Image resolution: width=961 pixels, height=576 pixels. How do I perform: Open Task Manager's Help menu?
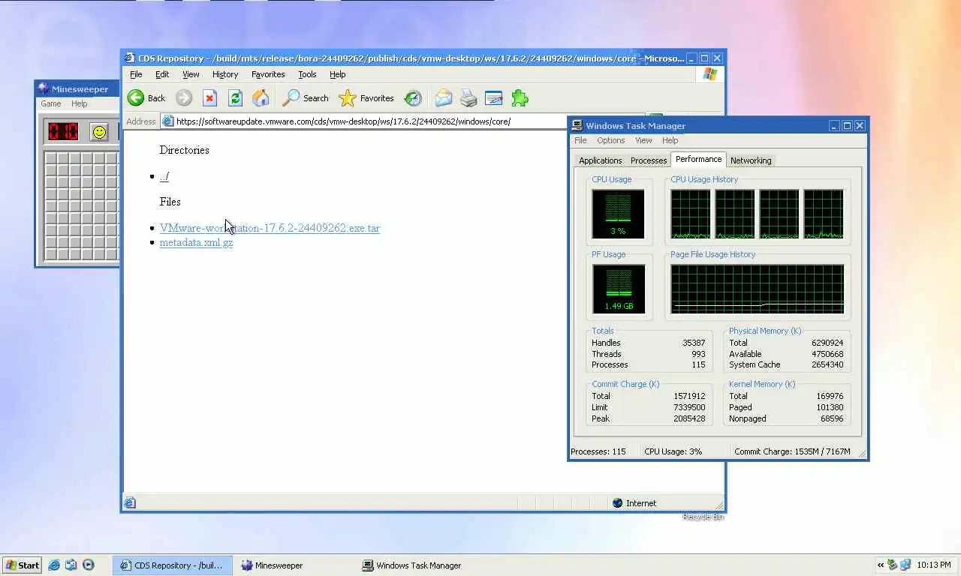click(x=670, y=140)
